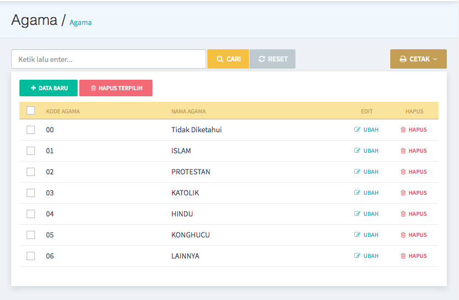Open the Agama breadcrumb link
This screenshot has width=459, height=300.
[80, 23]
